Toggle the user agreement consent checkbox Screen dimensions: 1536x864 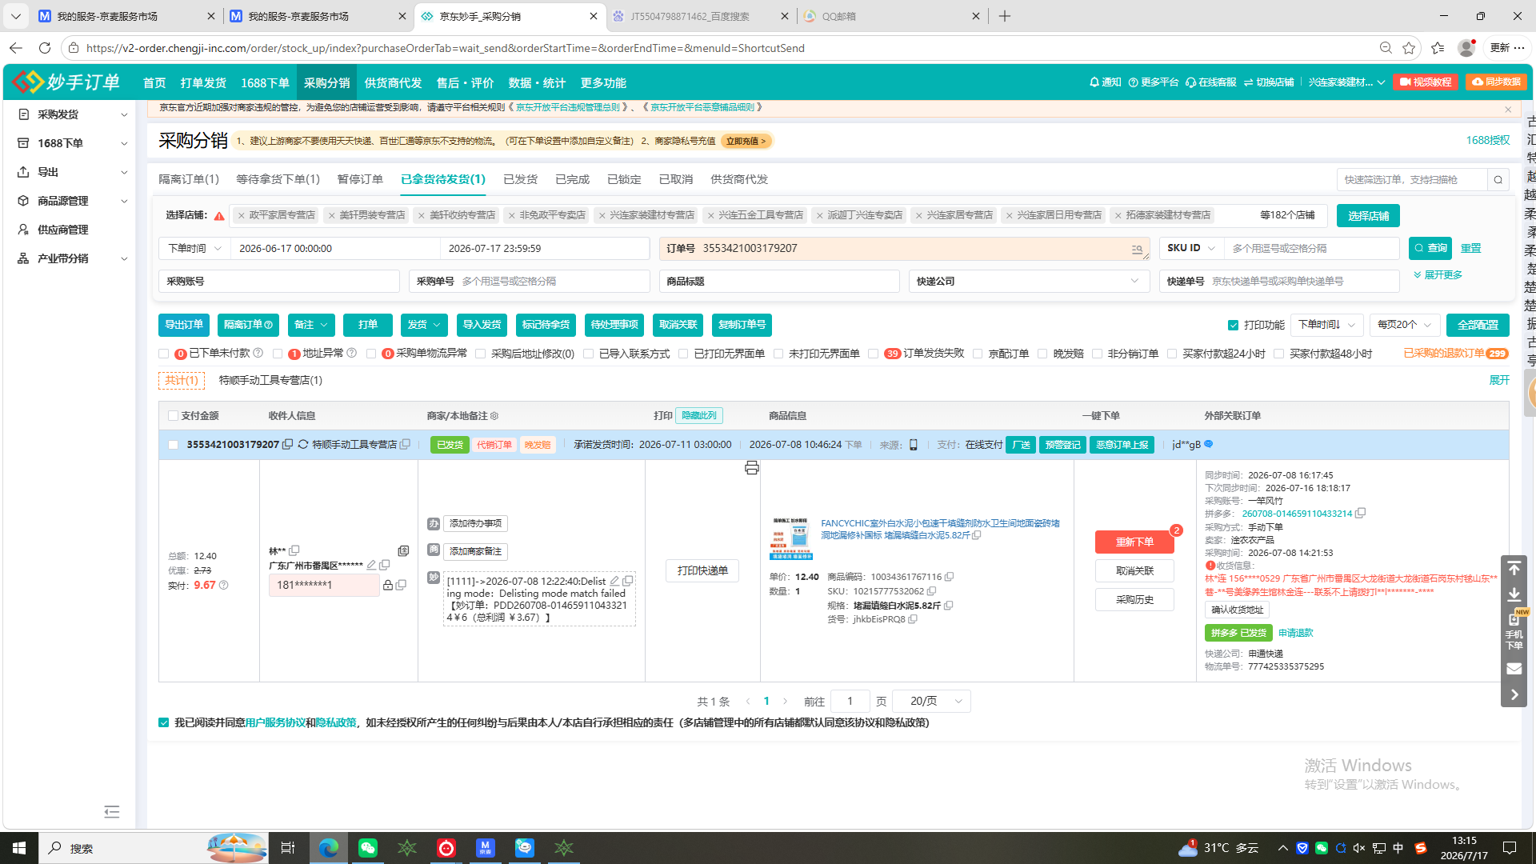164,723
